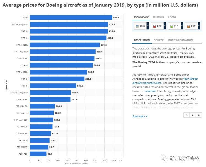Click the history revert icon
The image size is (206, 167).
[186, 115]
